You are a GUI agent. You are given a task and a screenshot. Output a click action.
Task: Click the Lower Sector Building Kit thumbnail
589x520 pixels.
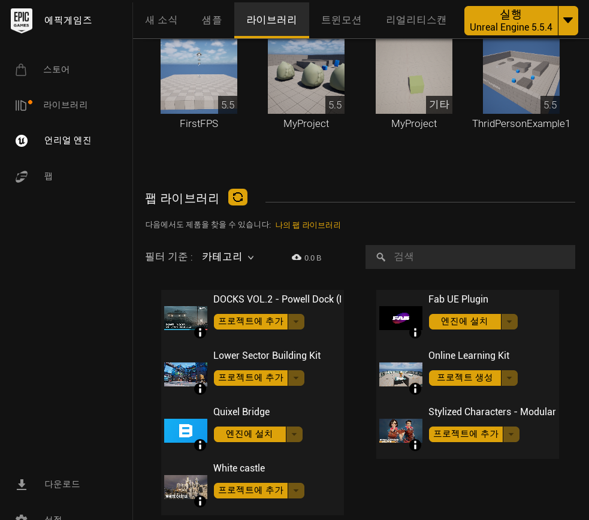[x=186, y=374]
